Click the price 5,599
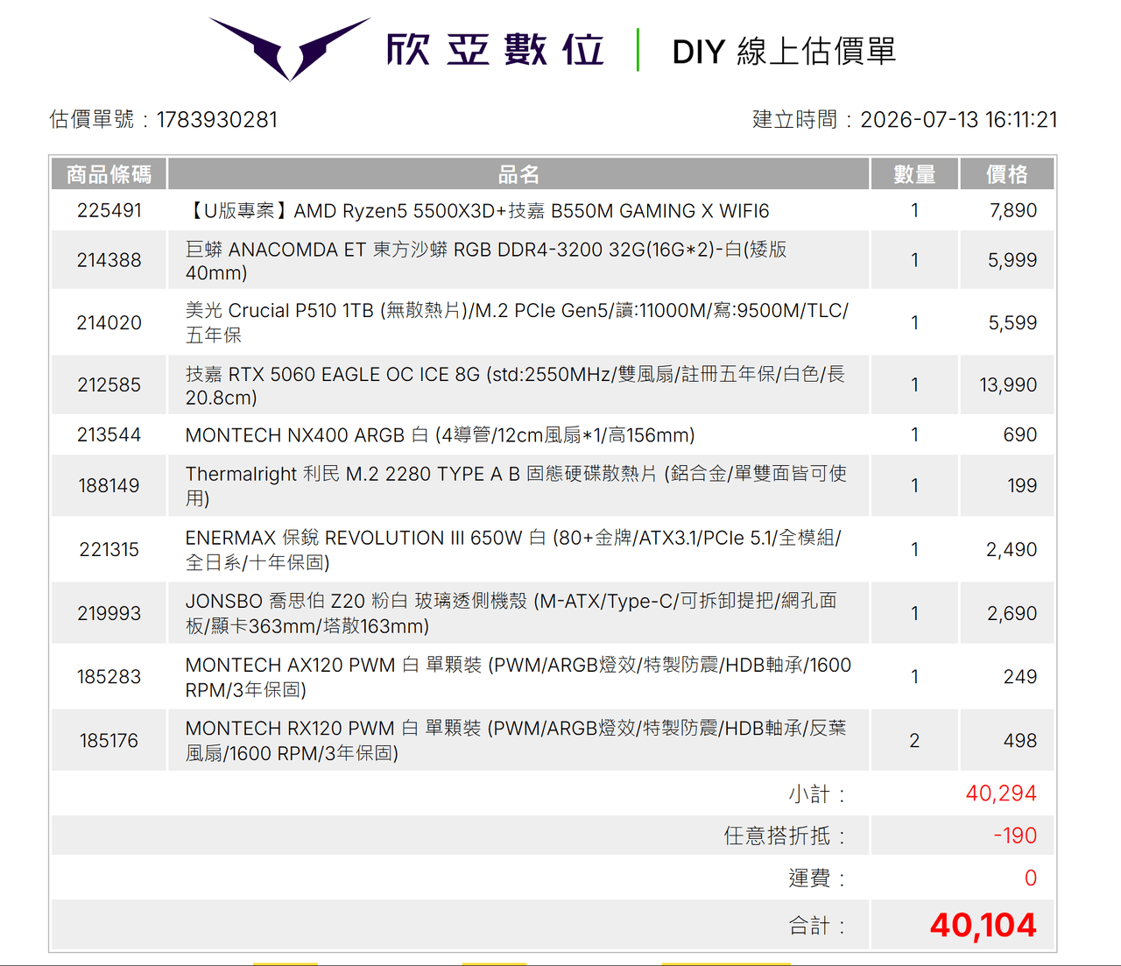 pyautogui.click(x=1012, y=323)
